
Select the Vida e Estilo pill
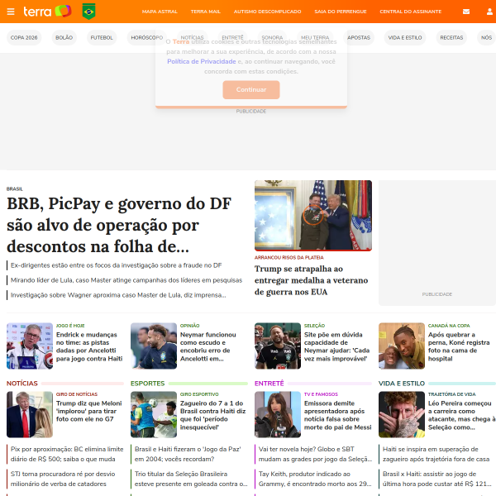tap(405, 38)
